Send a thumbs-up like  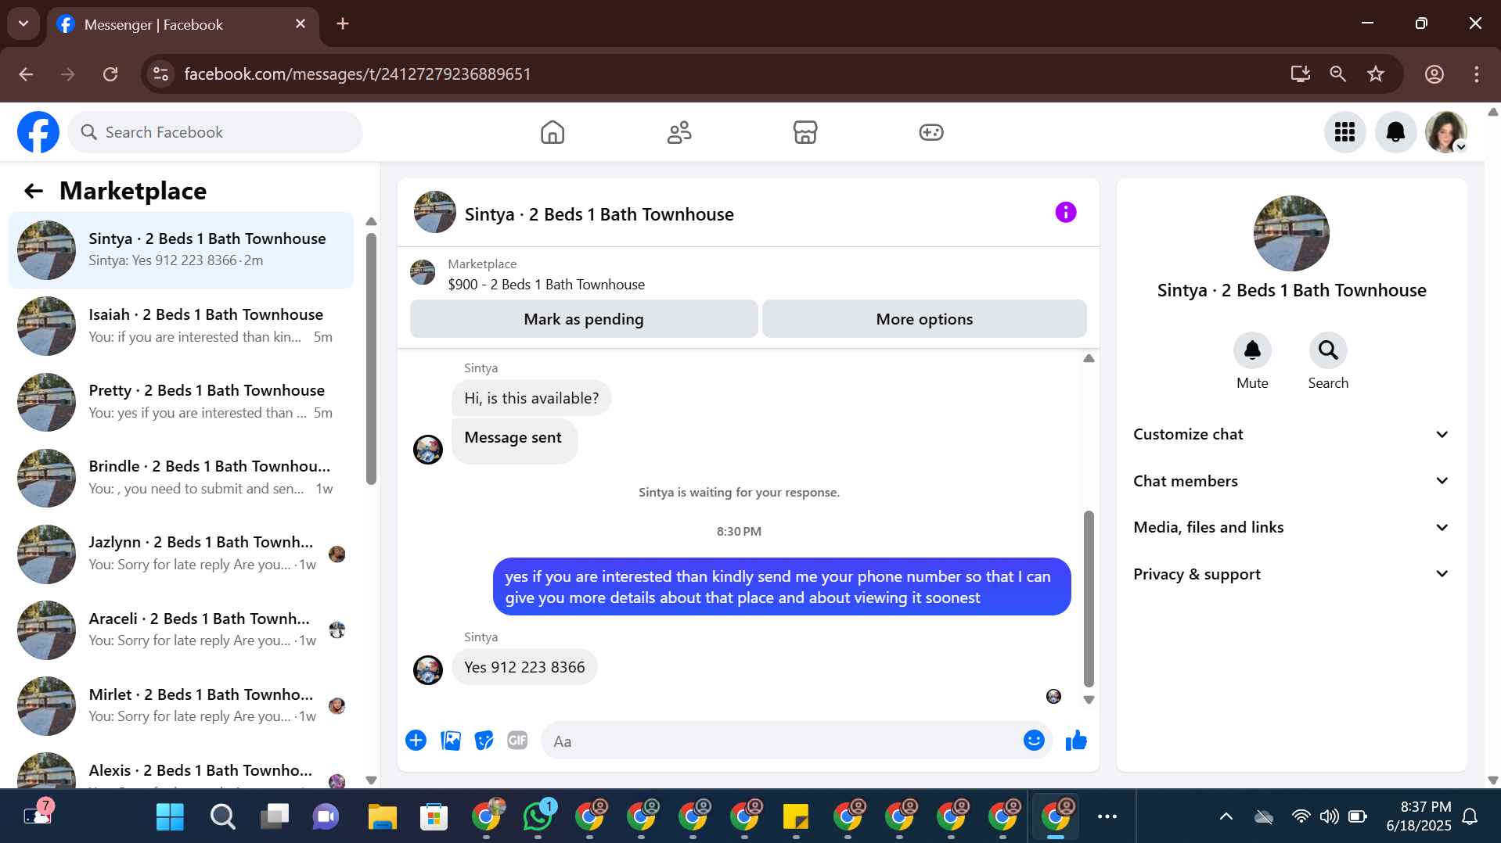pyautogui.click(x=1077, y=741)
